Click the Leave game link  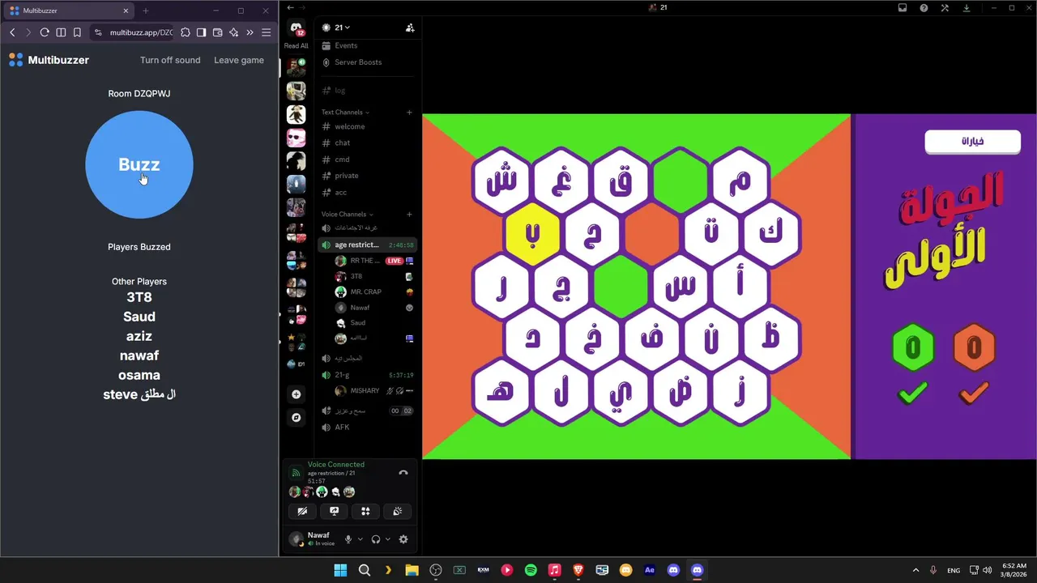(x=239, y=60)
